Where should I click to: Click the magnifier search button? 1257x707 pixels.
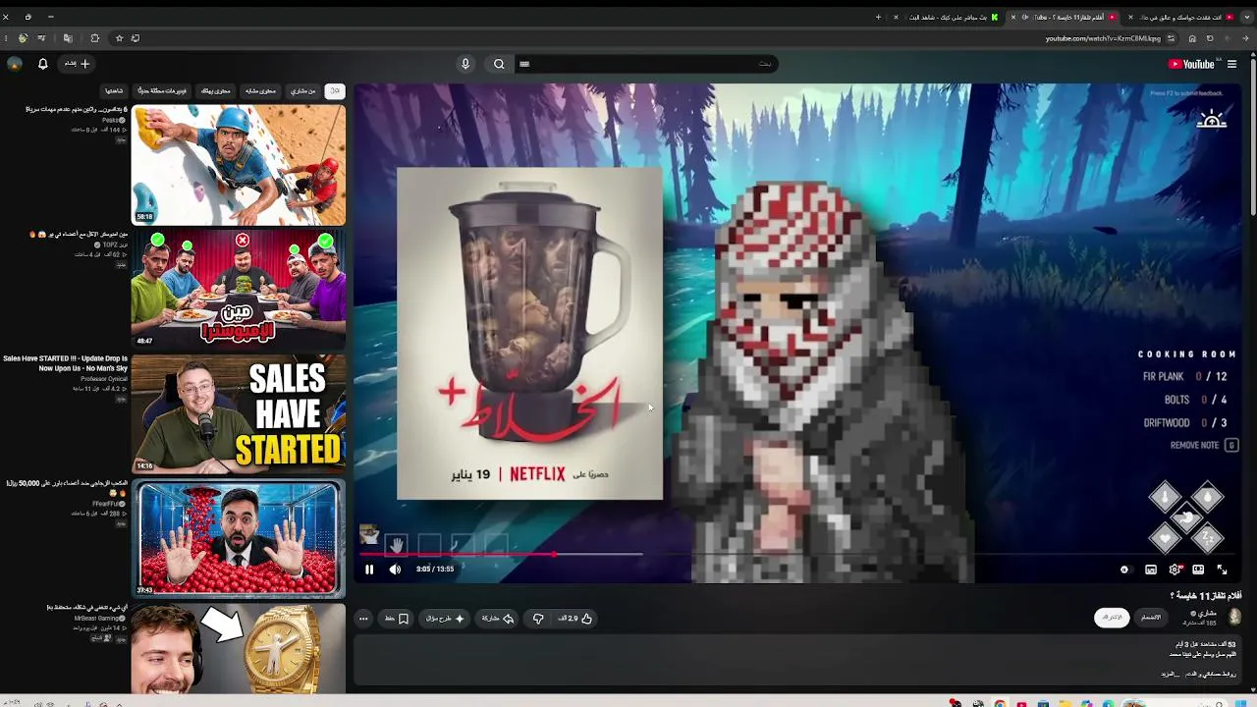coord(499,64)
